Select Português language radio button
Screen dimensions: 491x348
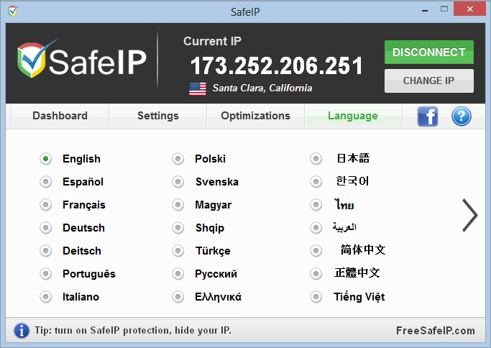coord(46,274)
